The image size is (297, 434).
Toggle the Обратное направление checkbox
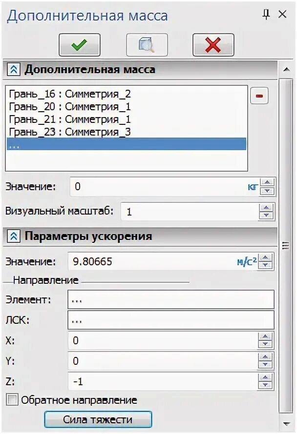click(12, 400)
